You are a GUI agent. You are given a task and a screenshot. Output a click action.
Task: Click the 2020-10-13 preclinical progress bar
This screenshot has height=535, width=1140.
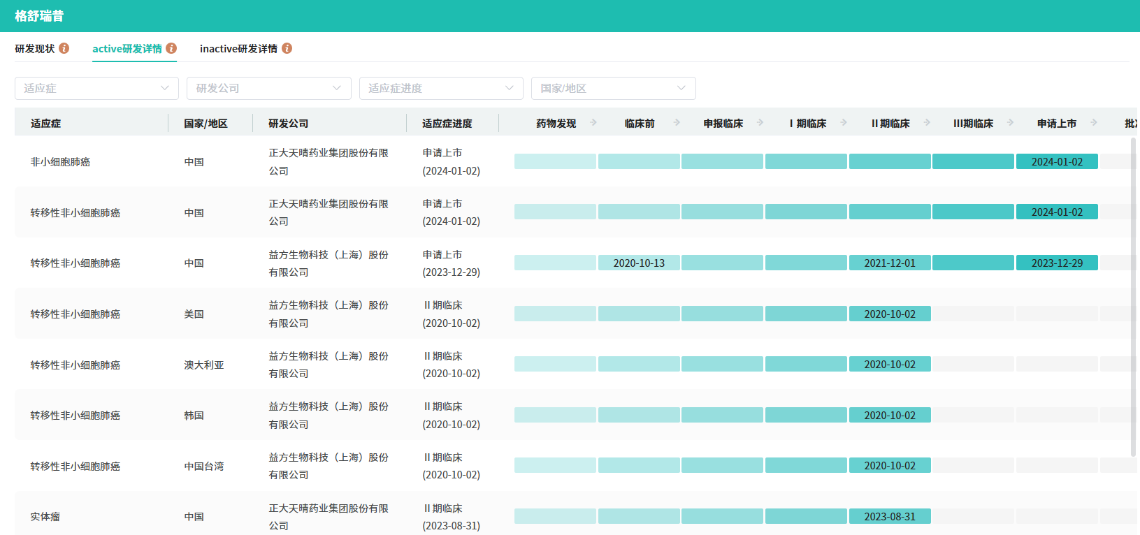pos(639,263)
